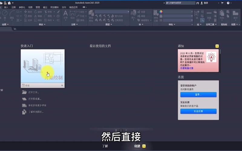Select the Text (文字) annotation tool
Image resolution: width=242 pixels, height=151 pixels.
click(65, 14)
